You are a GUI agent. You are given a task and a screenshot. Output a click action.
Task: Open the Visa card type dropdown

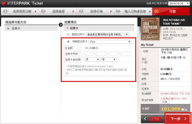coord(110,42)
